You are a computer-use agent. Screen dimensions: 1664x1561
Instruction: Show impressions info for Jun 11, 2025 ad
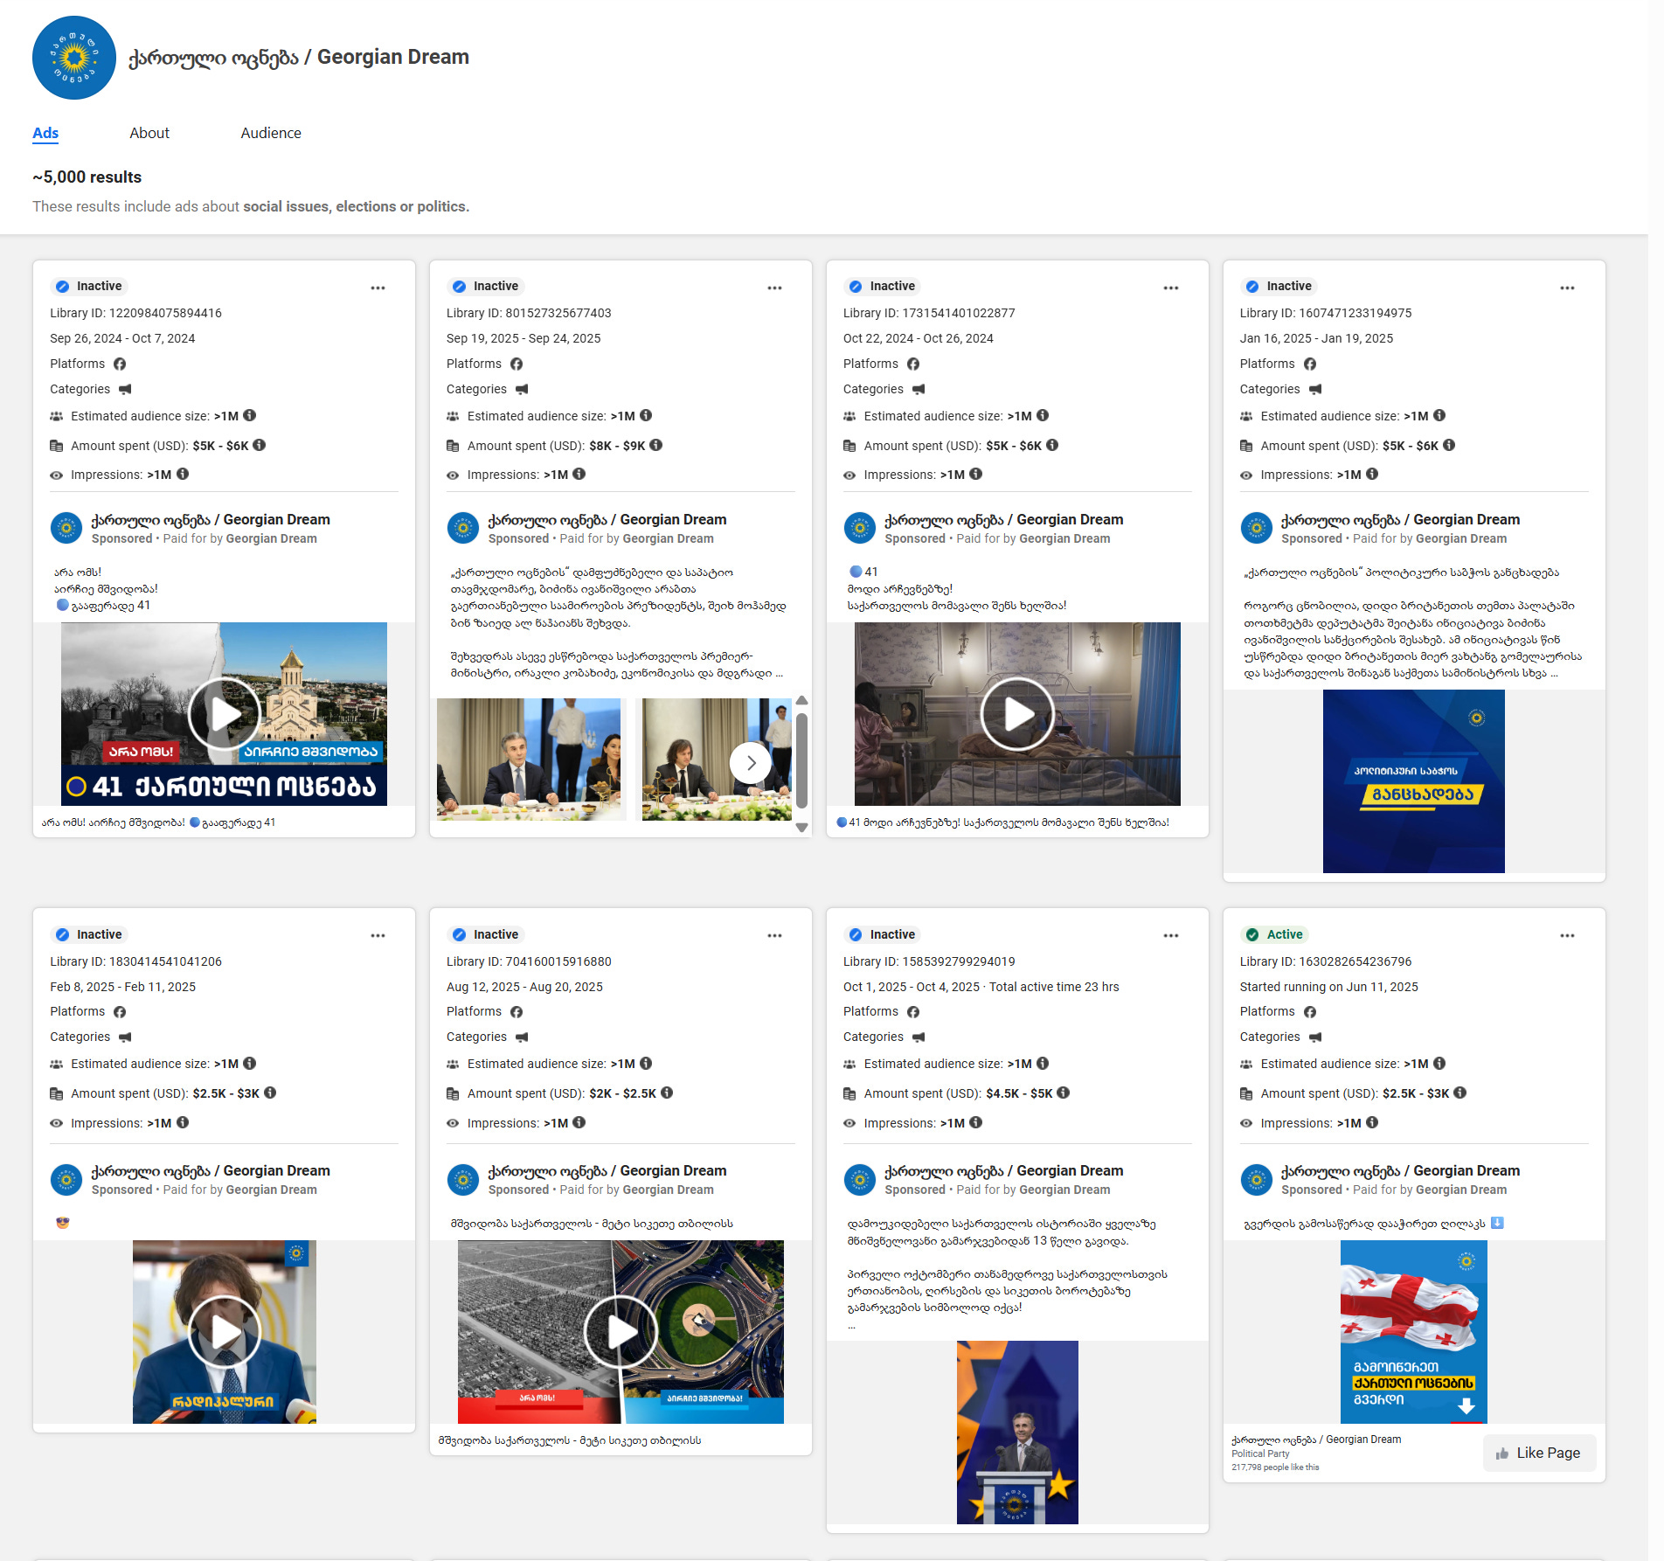click(1372, 1122)
